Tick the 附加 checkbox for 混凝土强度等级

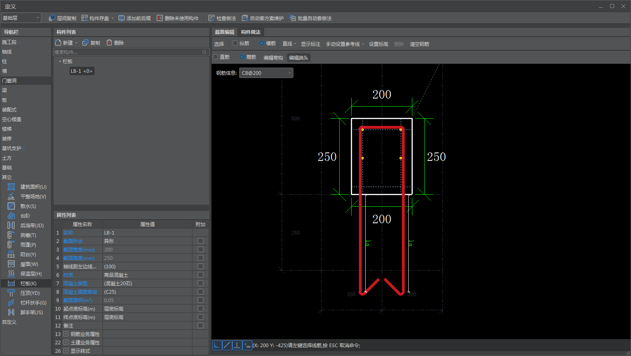[201, 292]
